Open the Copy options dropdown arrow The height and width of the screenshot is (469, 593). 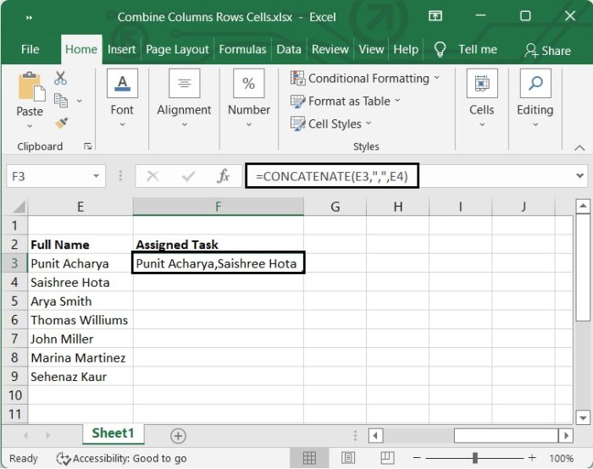pos(80,101)
